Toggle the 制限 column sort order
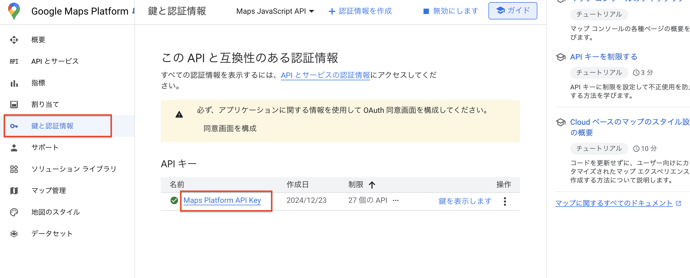 [372, 185]
